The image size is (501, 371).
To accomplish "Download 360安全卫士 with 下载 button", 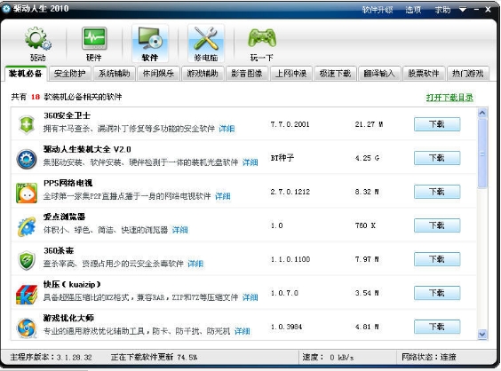I will click(437, 124).
